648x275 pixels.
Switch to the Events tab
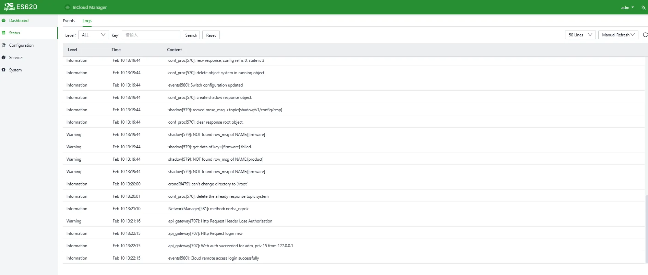[x=69, y=21]
